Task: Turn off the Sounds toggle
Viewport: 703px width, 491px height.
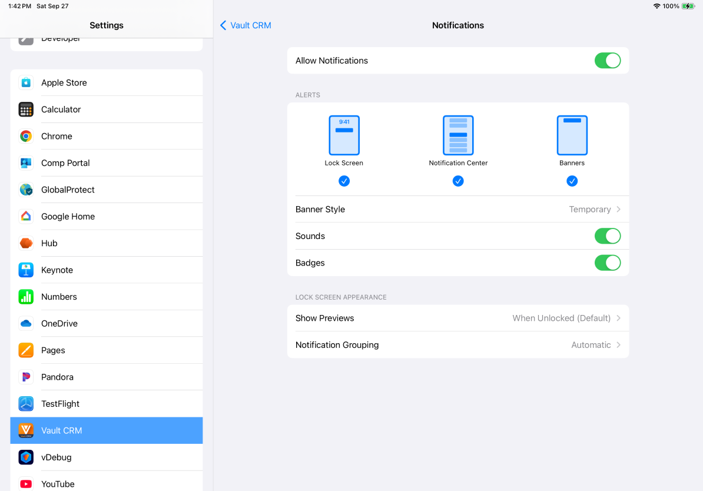Action: (607, 236)
